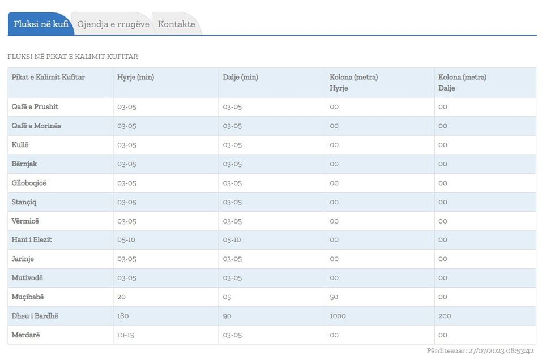This screenshot has height=360, width=555.
Task: Select the Bërnjak border crossing cell
Action: pyautogui.click(x=24, y=164)
